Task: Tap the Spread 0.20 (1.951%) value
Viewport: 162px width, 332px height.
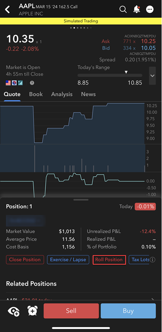Action: click(141, 60)
